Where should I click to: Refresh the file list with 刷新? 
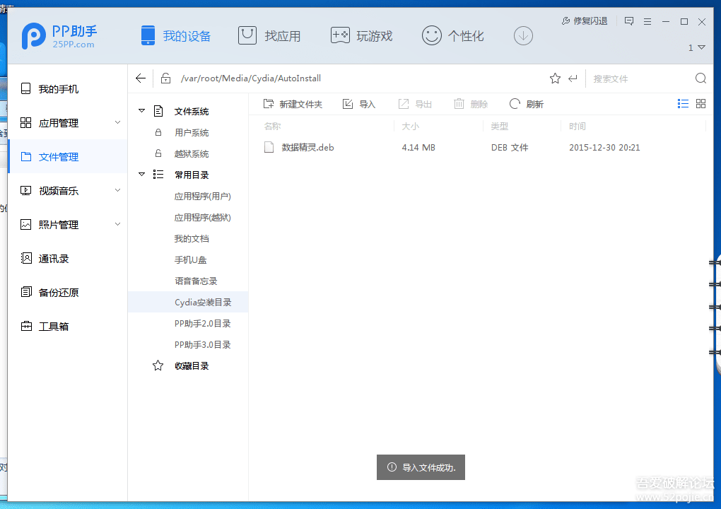coord(527,103)
